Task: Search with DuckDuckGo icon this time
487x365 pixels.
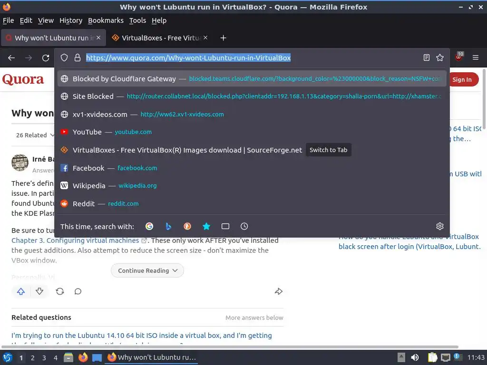Action: [x=187, y=226]
